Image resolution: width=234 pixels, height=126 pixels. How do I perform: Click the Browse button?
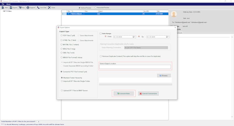pyautogui.click(x=164, y=76)
